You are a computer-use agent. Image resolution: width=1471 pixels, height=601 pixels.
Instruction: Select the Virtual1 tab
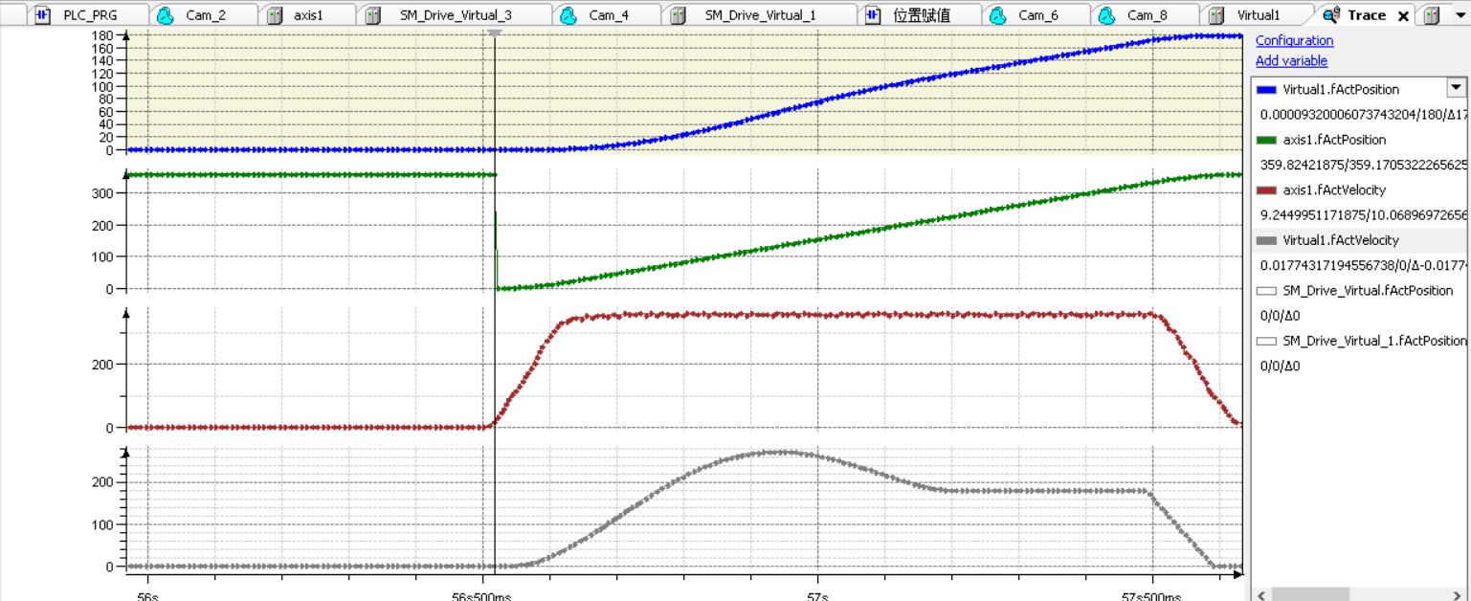point(1258,15)
